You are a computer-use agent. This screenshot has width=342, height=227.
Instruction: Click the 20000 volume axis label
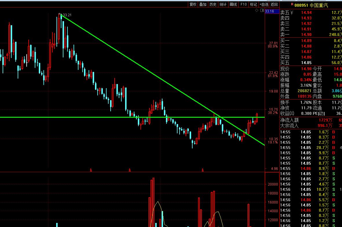pyautogui.click(x=273, y=184)
